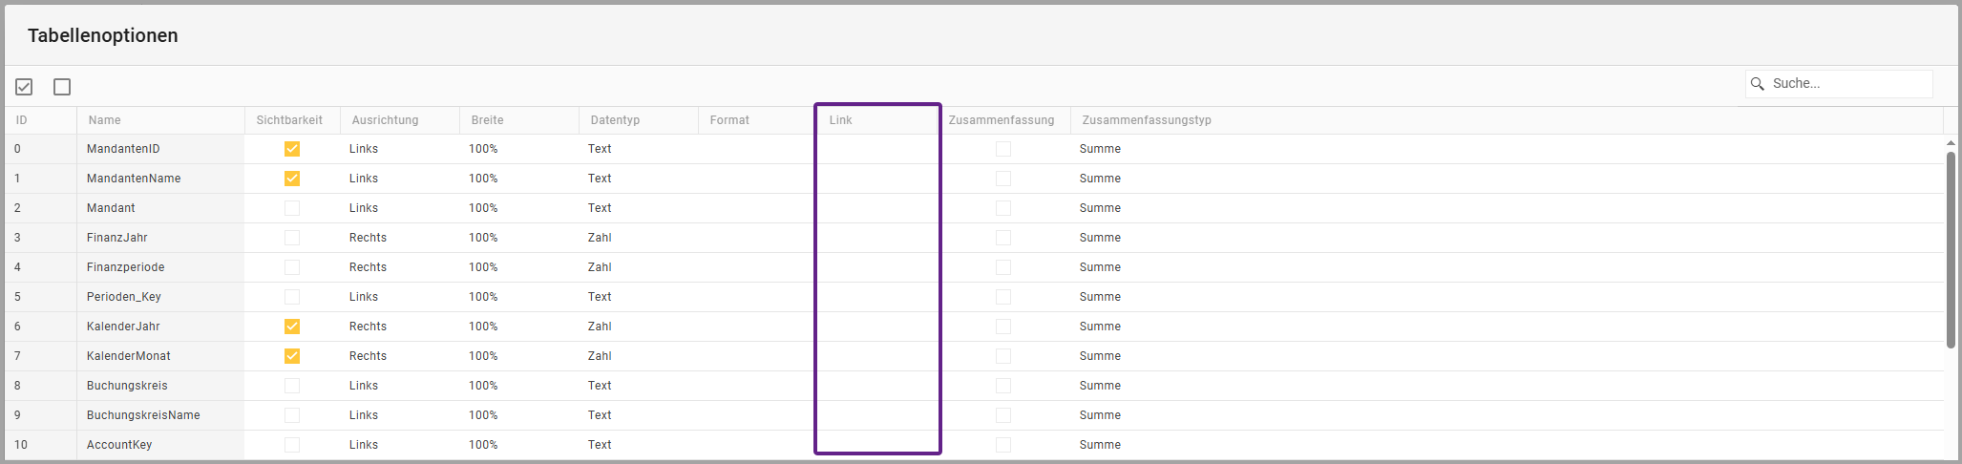Click the vertical scrollbar thumb

(1951, 248)
